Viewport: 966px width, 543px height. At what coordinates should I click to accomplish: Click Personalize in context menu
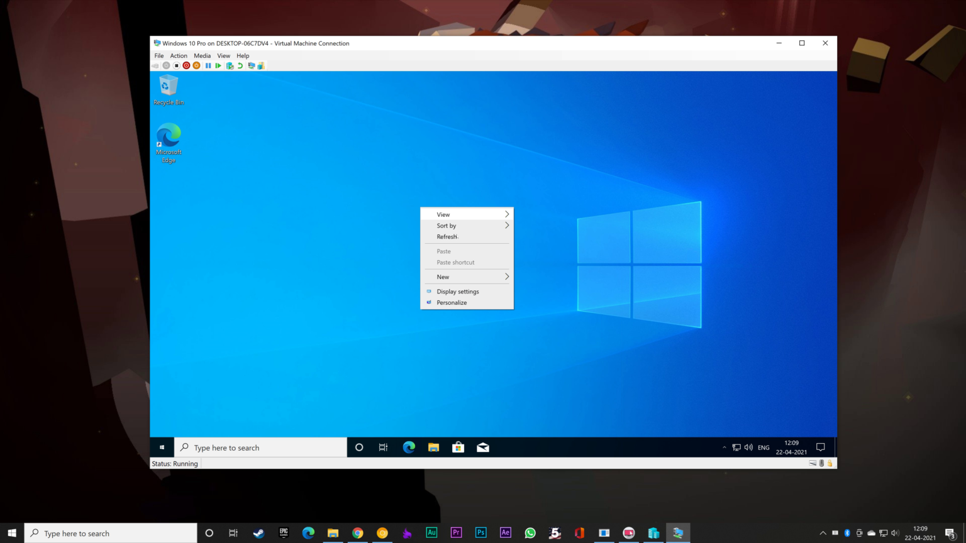pyautogui.click(x=452, y=302)
